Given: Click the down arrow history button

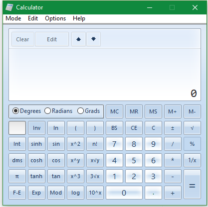Looking at the screenshot, I should (x=93, y=39).
